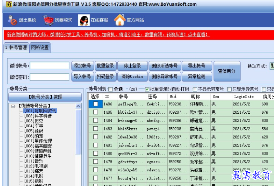The width and height of the screenshot is (274, 186).
Task: Focus the 微博帐号 input field
Action: (x=50, y=66)
